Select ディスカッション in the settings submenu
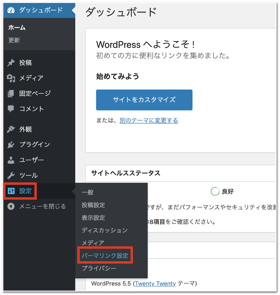 pyautogui.click(x=105, y=230)
